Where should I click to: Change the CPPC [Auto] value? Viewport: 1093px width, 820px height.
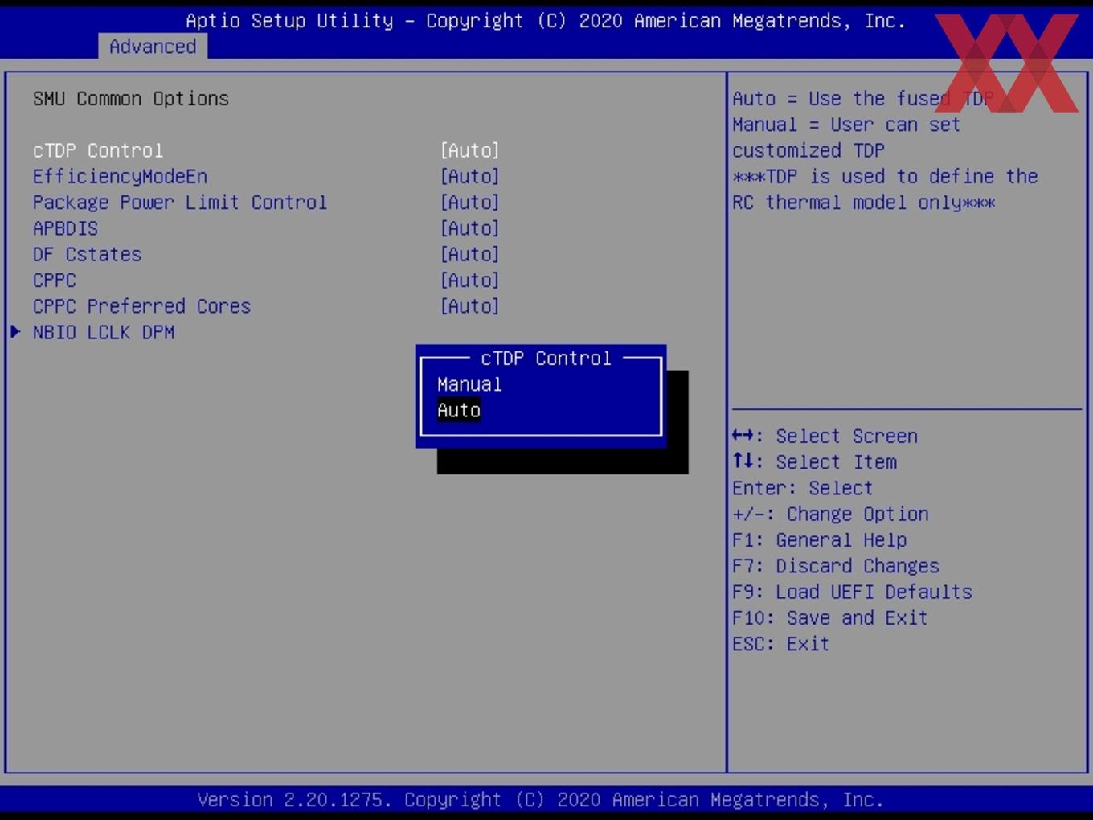(x=470, y=281)
